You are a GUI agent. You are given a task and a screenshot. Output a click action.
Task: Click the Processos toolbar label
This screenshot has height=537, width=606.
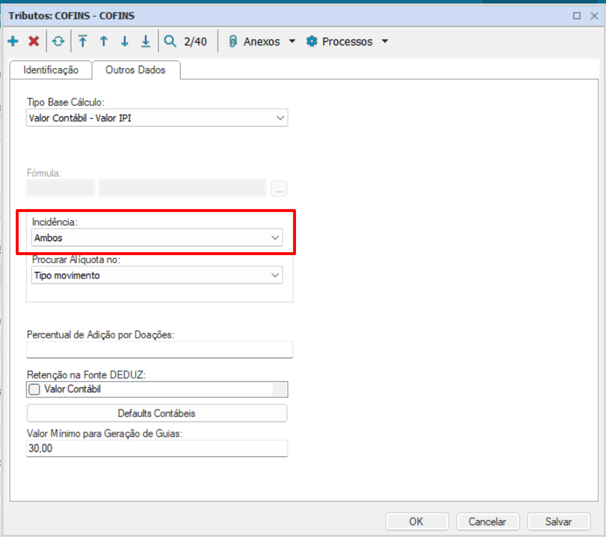[x=347, y=41]
